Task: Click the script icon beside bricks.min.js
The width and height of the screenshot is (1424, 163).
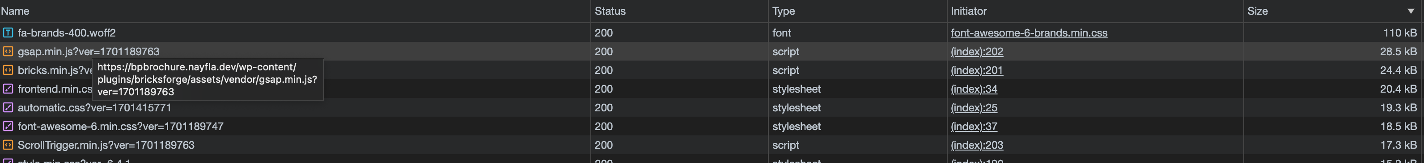Action: pos(8,70)
